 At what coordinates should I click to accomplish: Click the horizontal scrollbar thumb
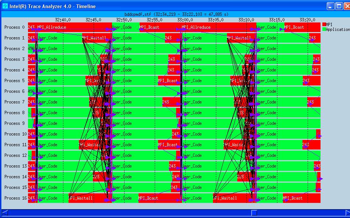click(x=254, y=212)
